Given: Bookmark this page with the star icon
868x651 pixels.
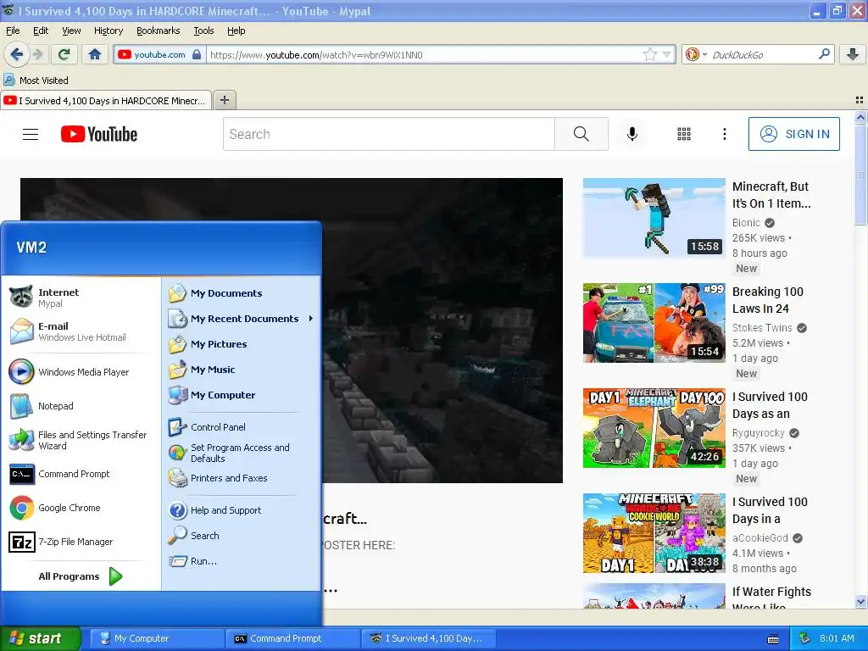Looking at the screenshot, I should click(650, 54).
